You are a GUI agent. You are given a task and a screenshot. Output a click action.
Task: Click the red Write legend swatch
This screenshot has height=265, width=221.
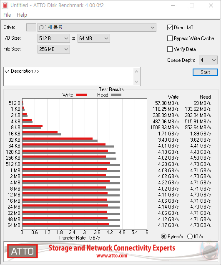(81, 95)
